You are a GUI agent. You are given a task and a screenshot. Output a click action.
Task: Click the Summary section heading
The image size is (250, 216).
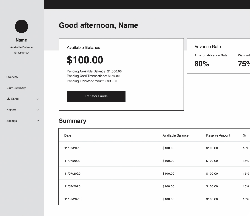pyautogui.click(x=72, y=121)
